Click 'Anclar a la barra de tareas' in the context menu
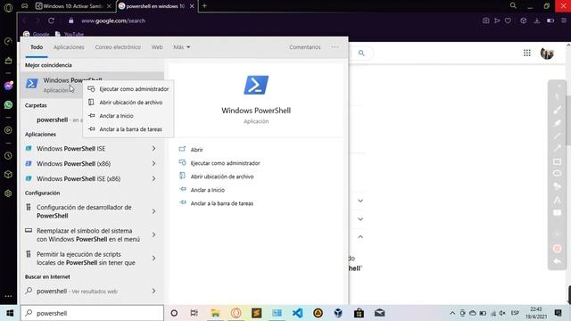The width and height of the screenshot is (571, 321). pos(128,129)
